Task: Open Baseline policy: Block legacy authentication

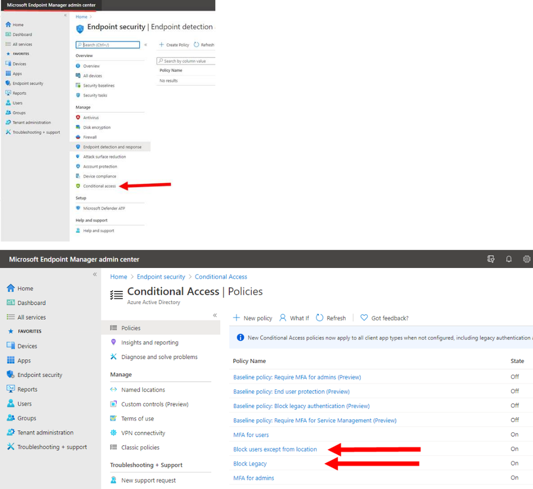Action: pyautogui.click(x=301, y=406)
